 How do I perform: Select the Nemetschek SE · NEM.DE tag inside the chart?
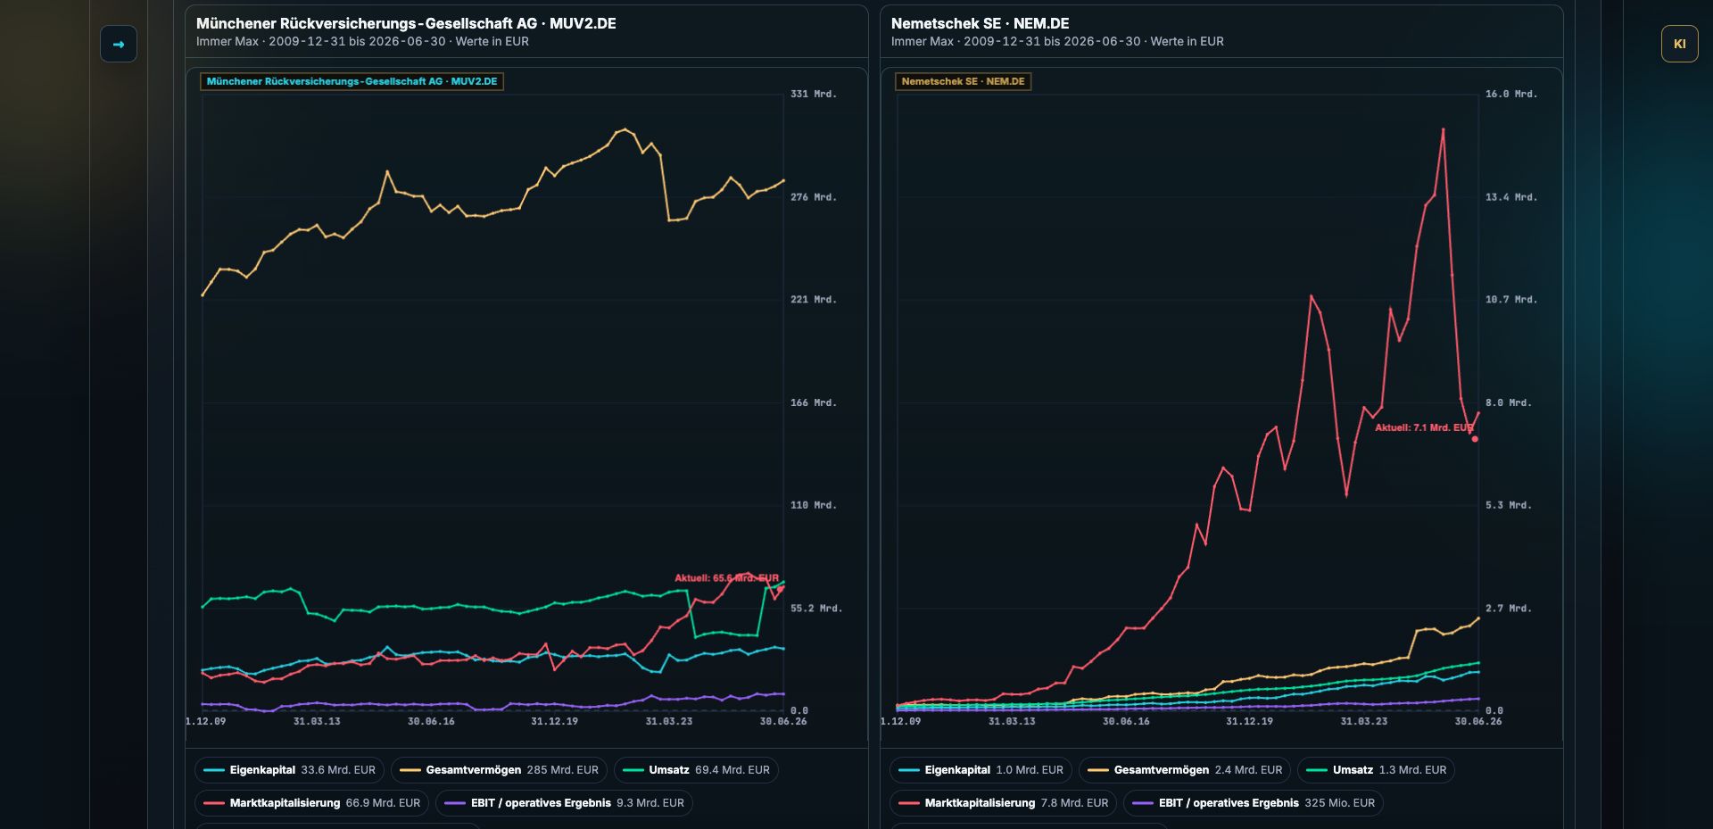[963, 81]
